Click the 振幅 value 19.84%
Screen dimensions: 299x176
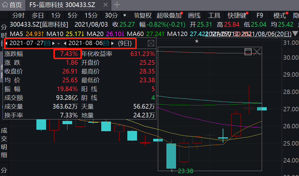67,89
